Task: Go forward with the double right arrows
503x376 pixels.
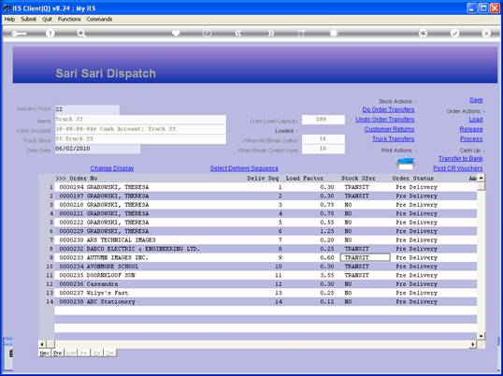Action: (x=271, y=34)
